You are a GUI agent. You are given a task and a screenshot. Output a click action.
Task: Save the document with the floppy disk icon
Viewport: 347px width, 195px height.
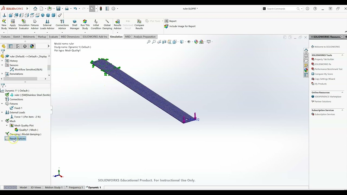(x=58, y=9)
